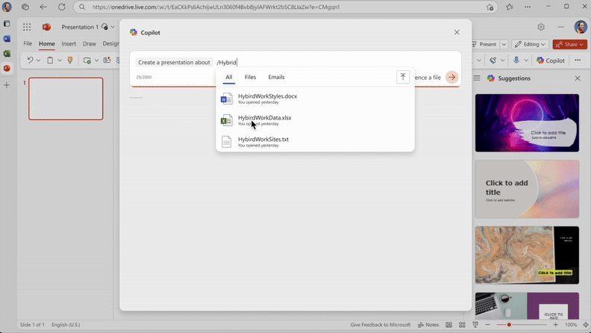Click the zoom slider handle

(509, 325)
